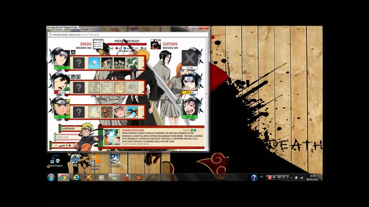Open the chat via Open Chat button

coord(63,137)
